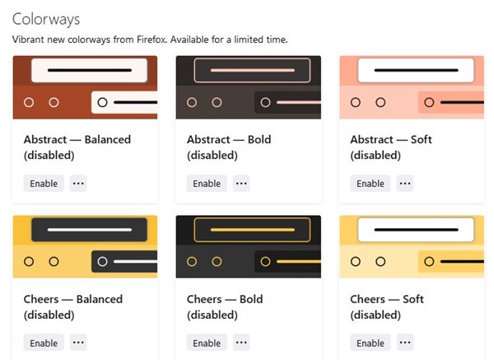Enable the Cheers — Soft colorway
The image size is (494, 360).
tap(370, 343)
